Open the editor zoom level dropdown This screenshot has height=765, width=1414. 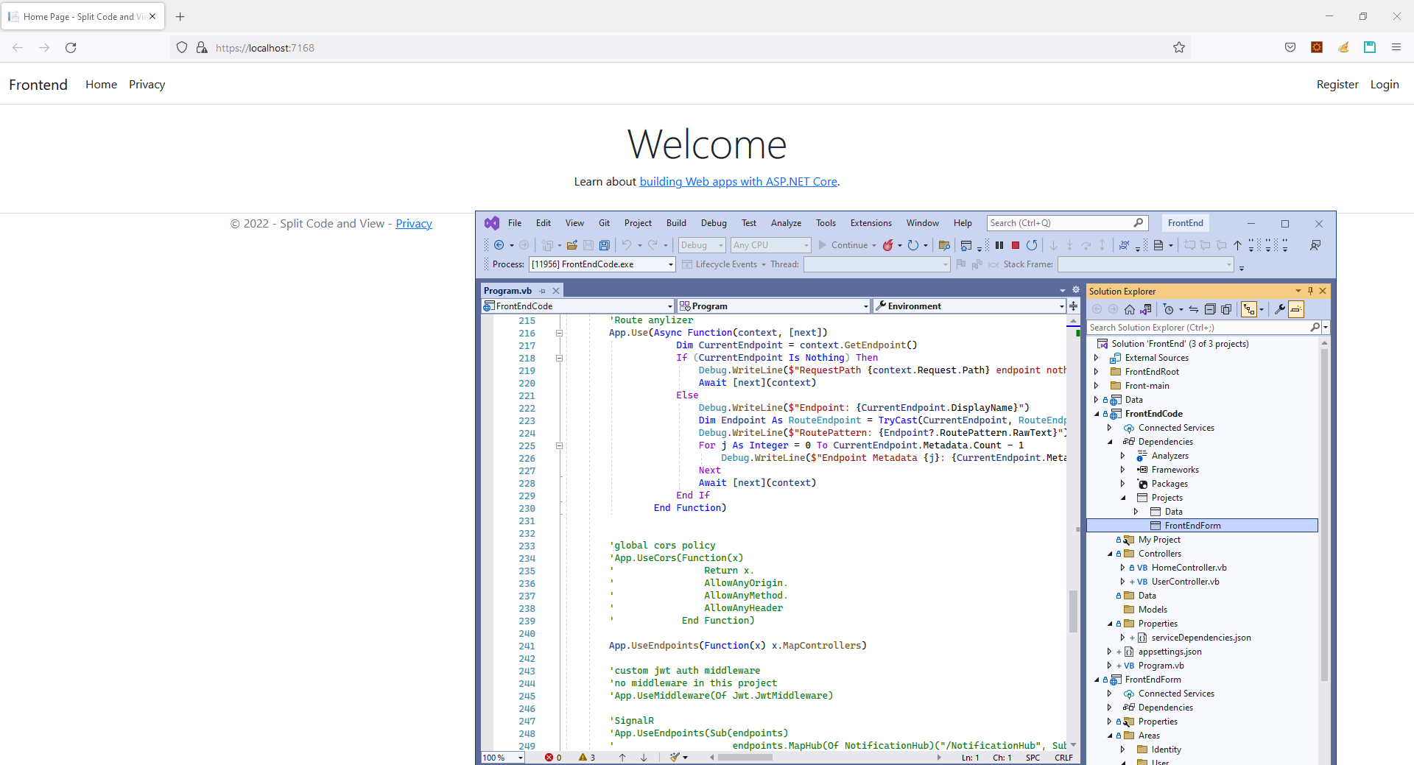(x=520, y=758)
